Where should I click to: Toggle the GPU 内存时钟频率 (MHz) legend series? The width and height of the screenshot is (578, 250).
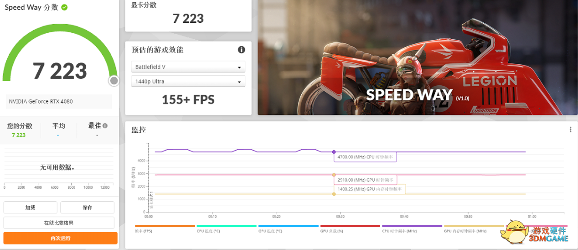(474, 229)
